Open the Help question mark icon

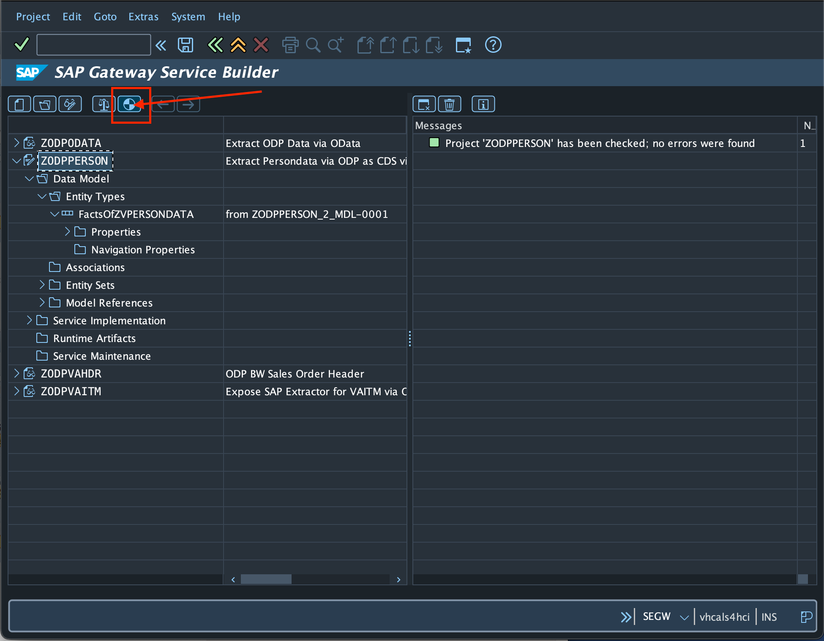click(x=493, y=45)
